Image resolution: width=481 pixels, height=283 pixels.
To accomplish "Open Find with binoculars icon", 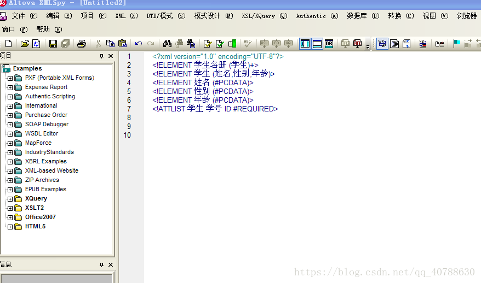I will (x=167, y=44).
